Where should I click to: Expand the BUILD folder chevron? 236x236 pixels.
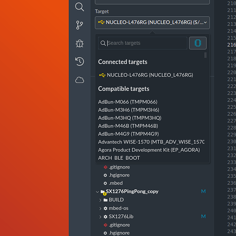click(100, 200)
